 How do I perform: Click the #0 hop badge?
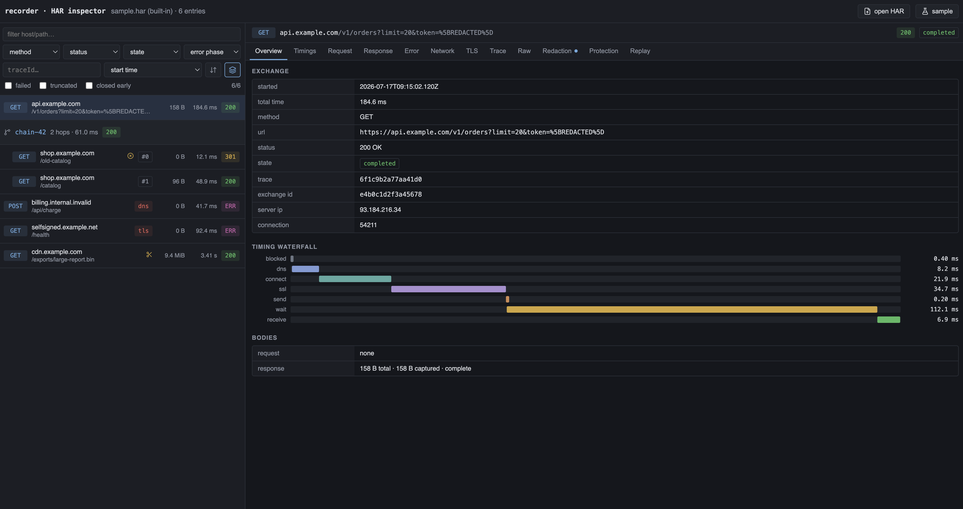point(145,157)
